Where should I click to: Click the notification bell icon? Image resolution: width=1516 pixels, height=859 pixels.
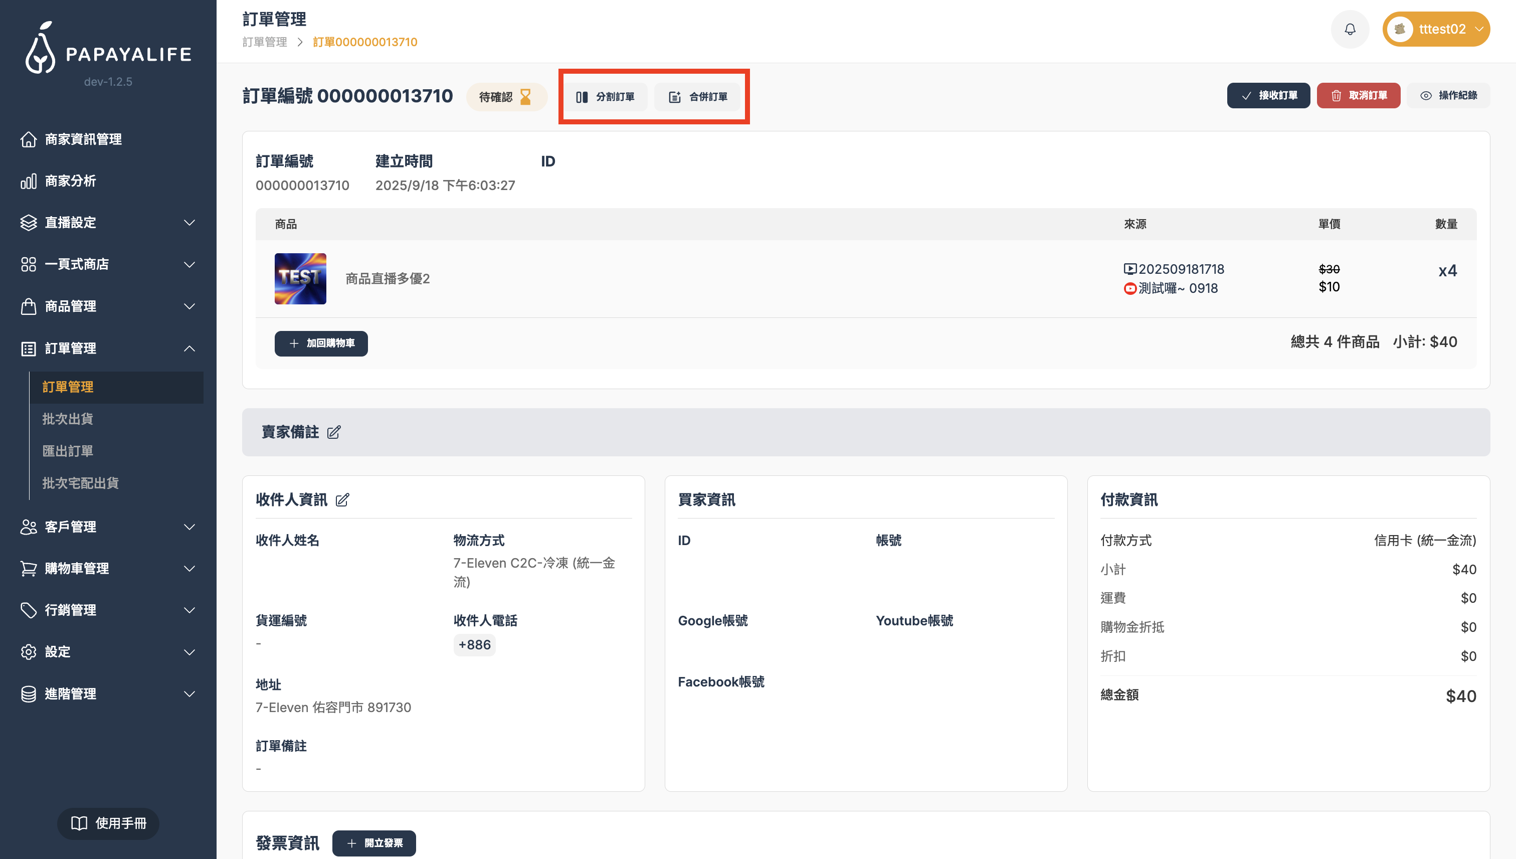[x=1349, y=29]
